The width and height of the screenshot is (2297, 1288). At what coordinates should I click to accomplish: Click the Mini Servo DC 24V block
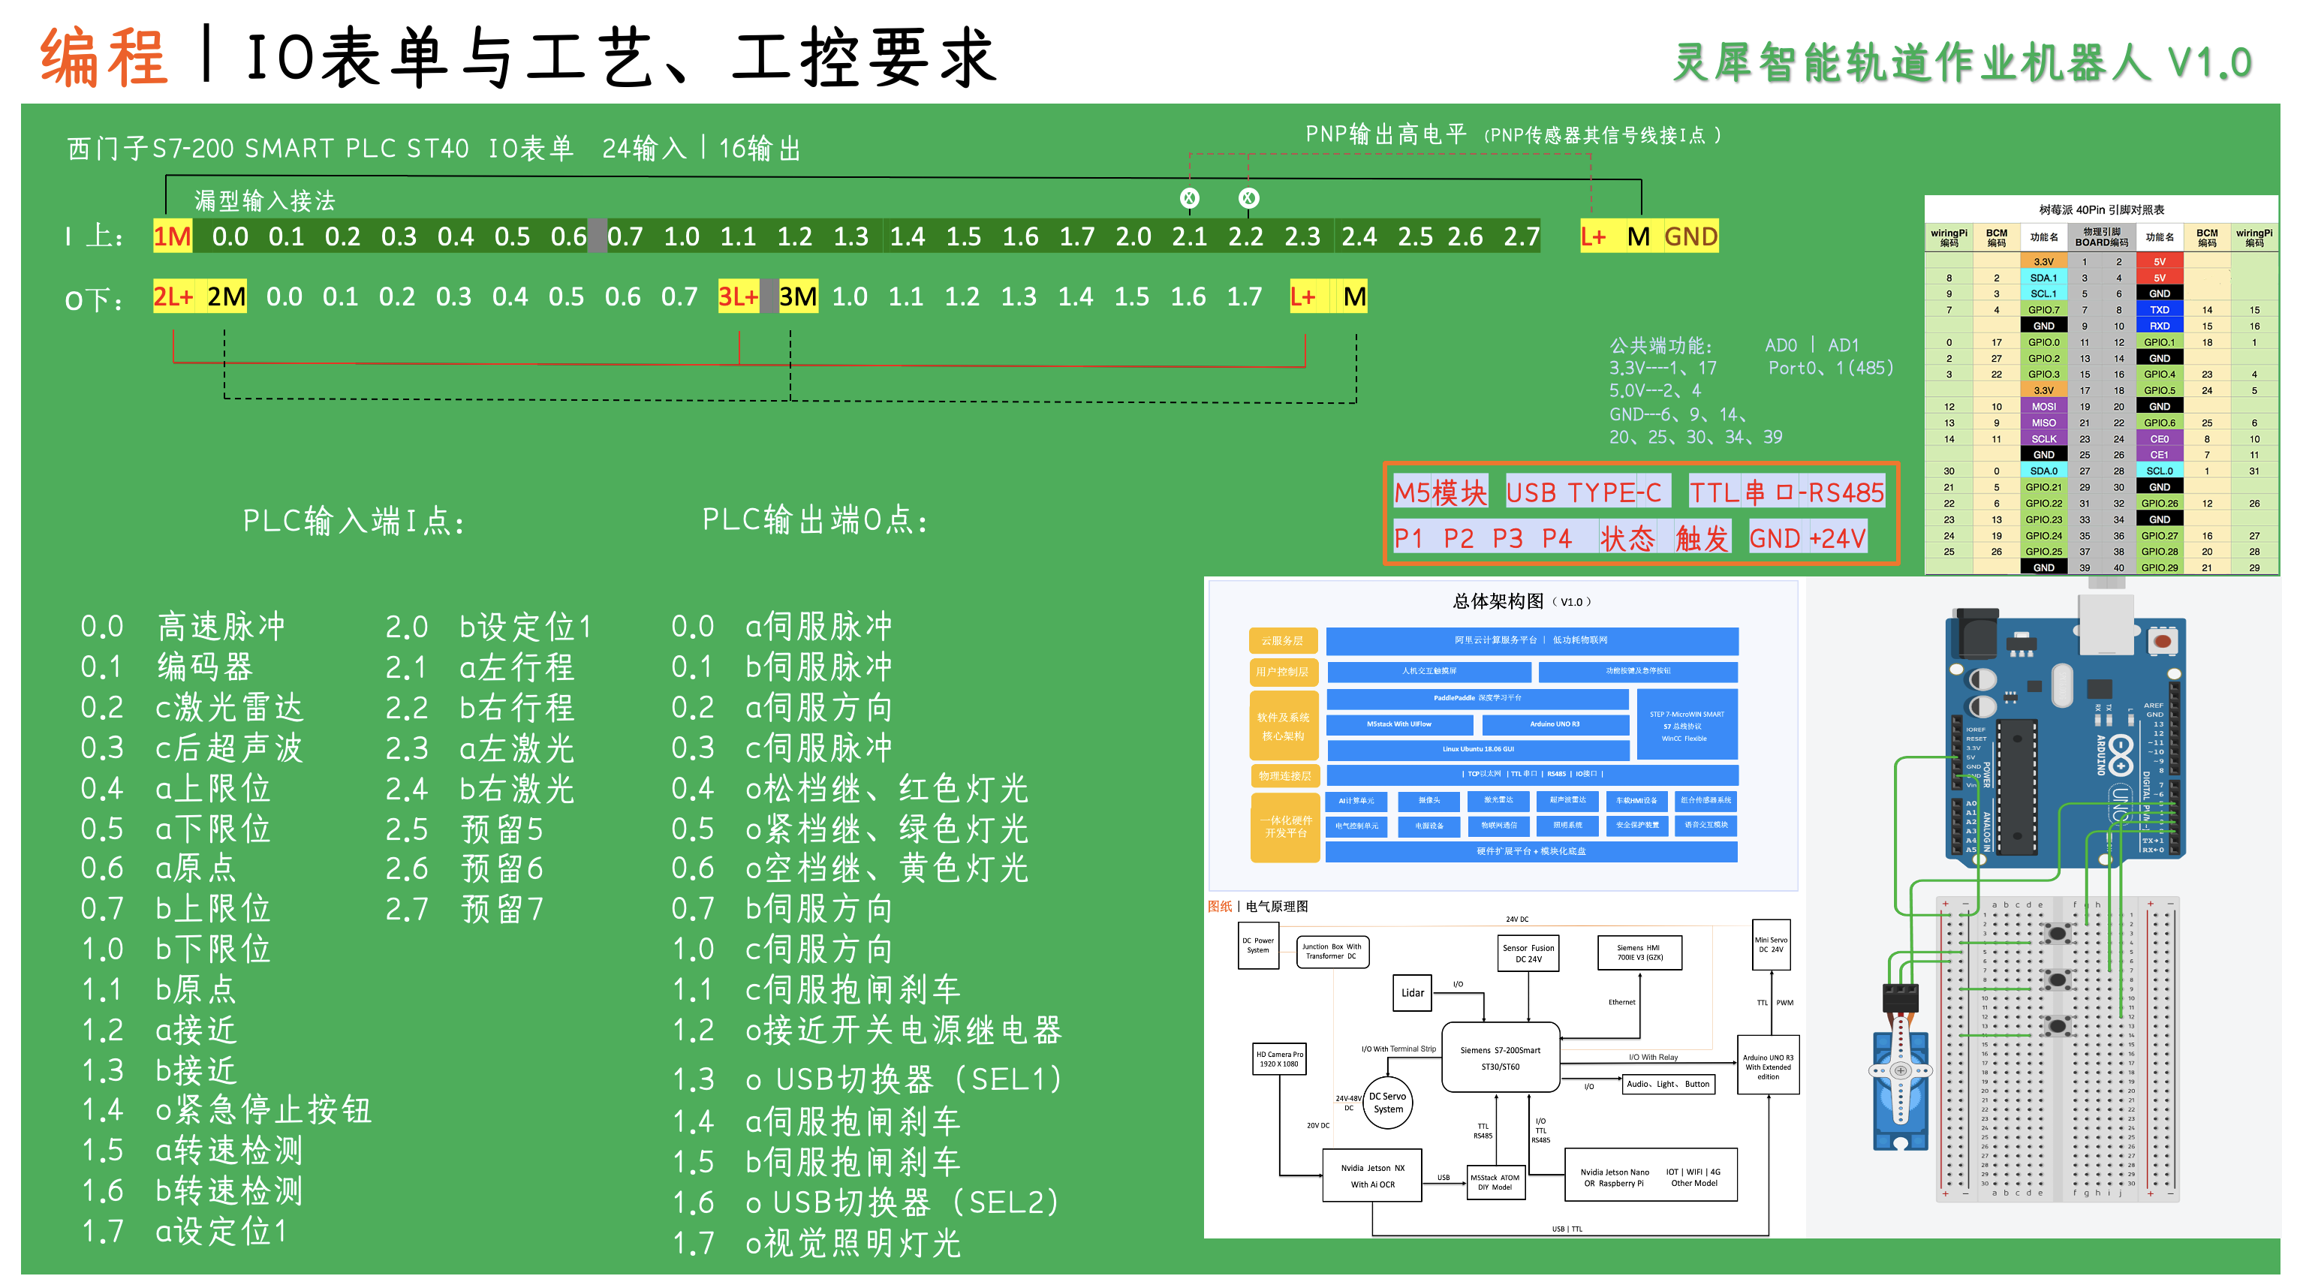[x=1771, y=945]
